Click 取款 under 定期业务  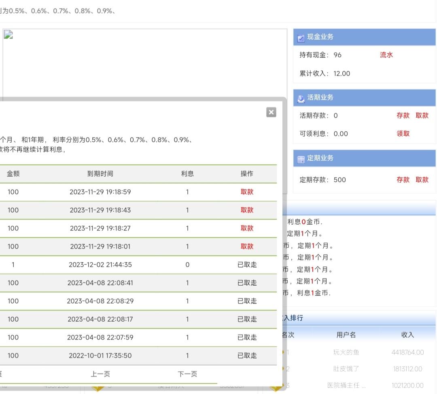tap(422, 180)
